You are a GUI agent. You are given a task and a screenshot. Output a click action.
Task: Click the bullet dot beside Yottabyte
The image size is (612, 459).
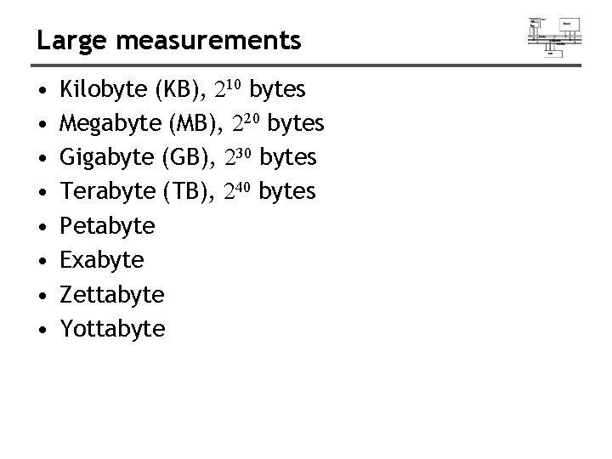[x=42, y=329]
